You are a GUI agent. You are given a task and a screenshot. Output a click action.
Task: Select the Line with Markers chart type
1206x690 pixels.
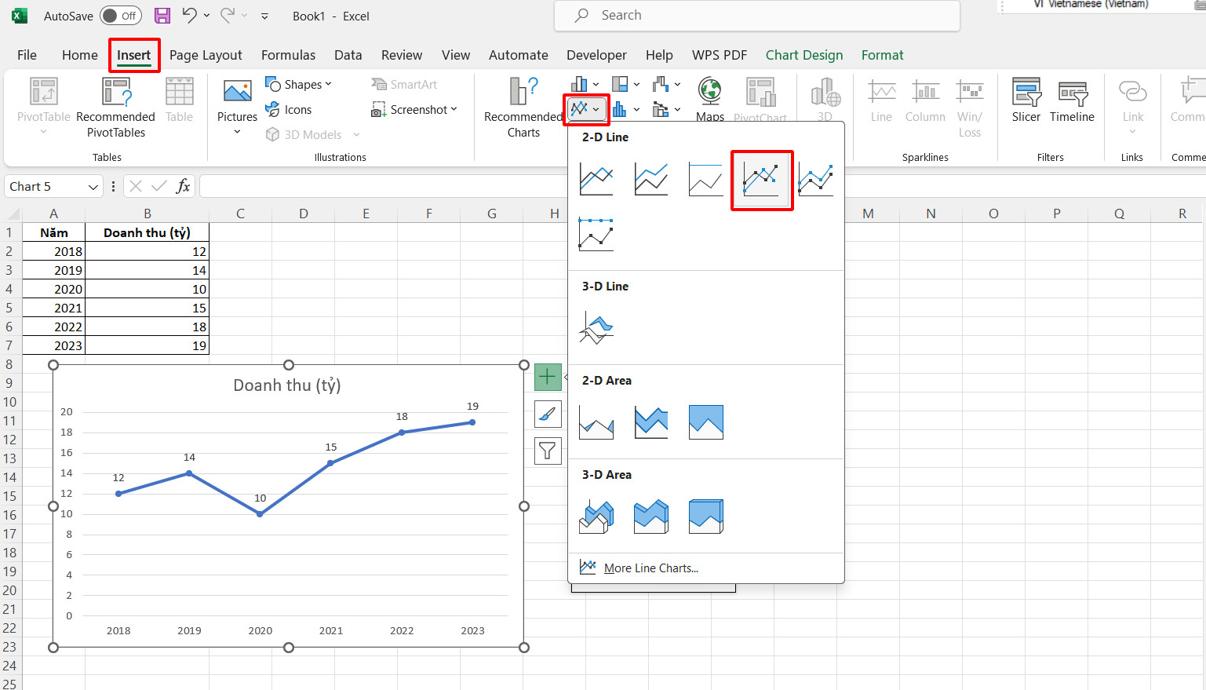[x=761, y=180]
